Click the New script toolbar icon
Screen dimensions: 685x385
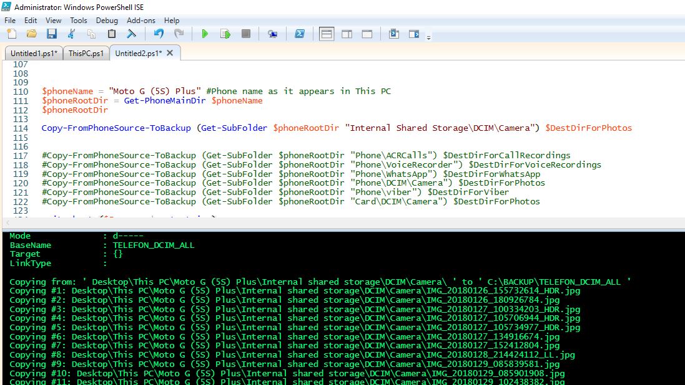coord(12,34)
